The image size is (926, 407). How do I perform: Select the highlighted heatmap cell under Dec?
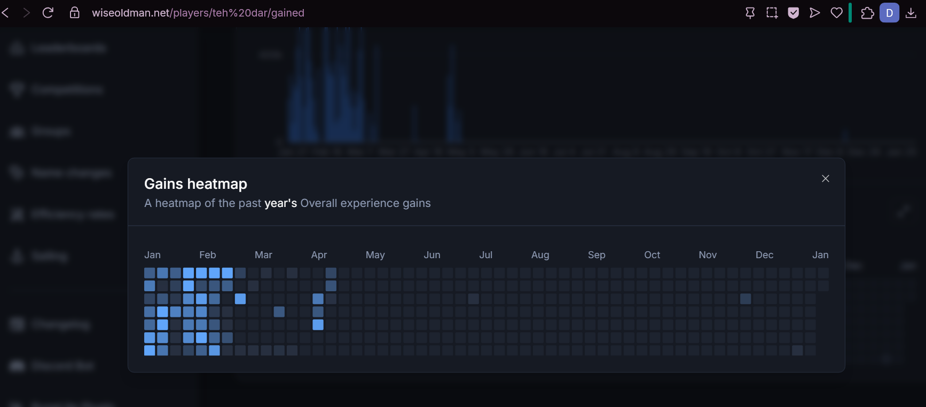[x=745, y=299]
